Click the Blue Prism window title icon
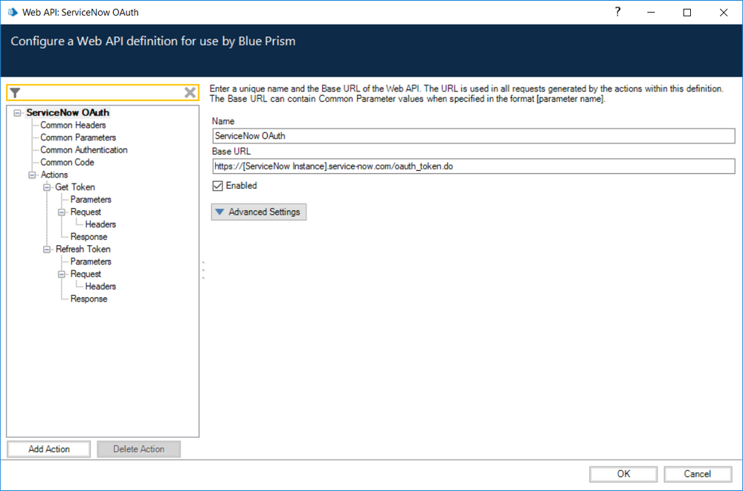 (12, 13)
